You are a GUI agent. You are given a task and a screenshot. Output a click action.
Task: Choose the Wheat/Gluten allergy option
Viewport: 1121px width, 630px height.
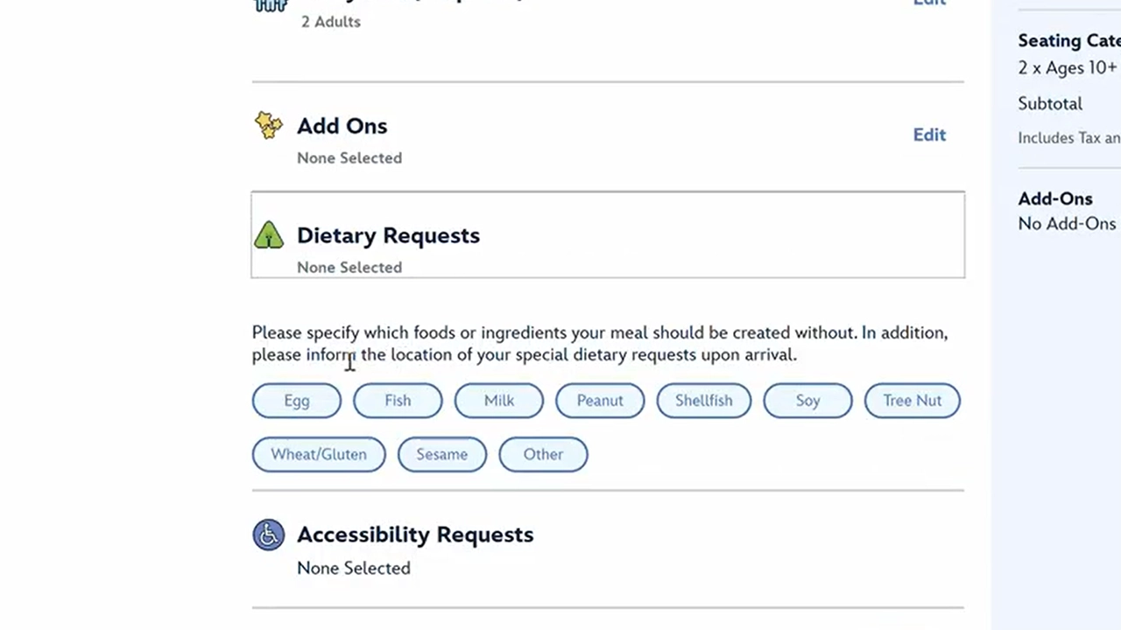(x=319, y=454)
